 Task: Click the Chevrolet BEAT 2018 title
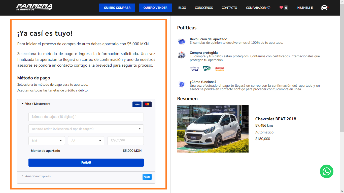click(276, 119)
